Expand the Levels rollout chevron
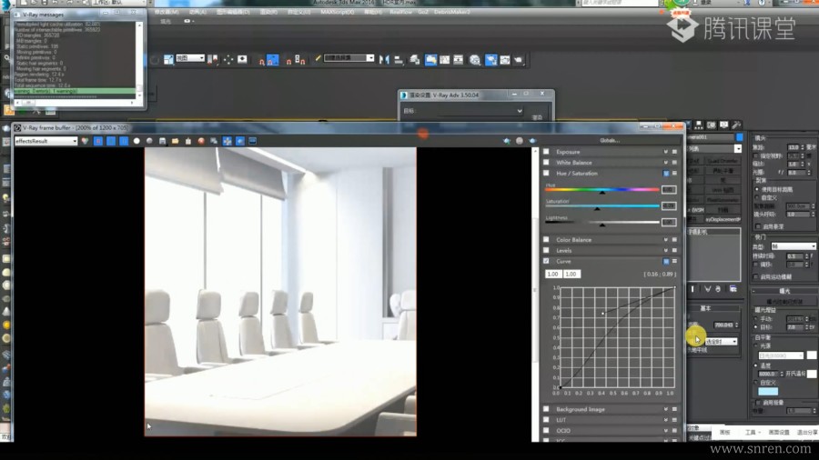The width and height of the screenshot is (819, 460). [x=666, y=250]
